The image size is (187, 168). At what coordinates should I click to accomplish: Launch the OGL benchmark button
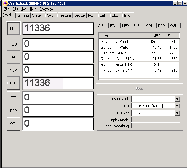click(x=13, y=124)
